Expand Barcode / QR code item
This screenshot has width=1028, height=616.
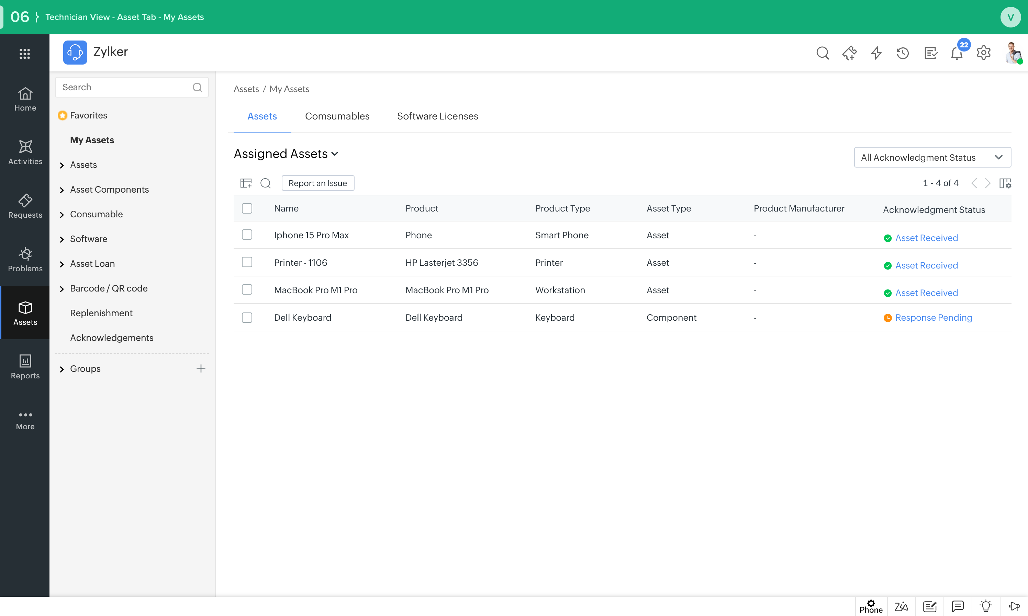[x=62, y=289]
